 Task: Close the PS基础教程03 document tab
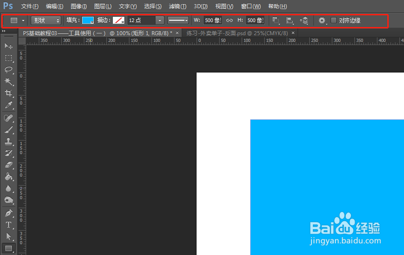177,33
